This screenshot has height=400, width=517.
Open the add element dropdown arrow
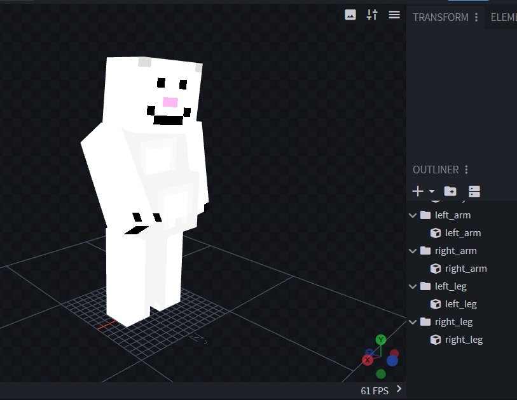(x=432, y=191)
